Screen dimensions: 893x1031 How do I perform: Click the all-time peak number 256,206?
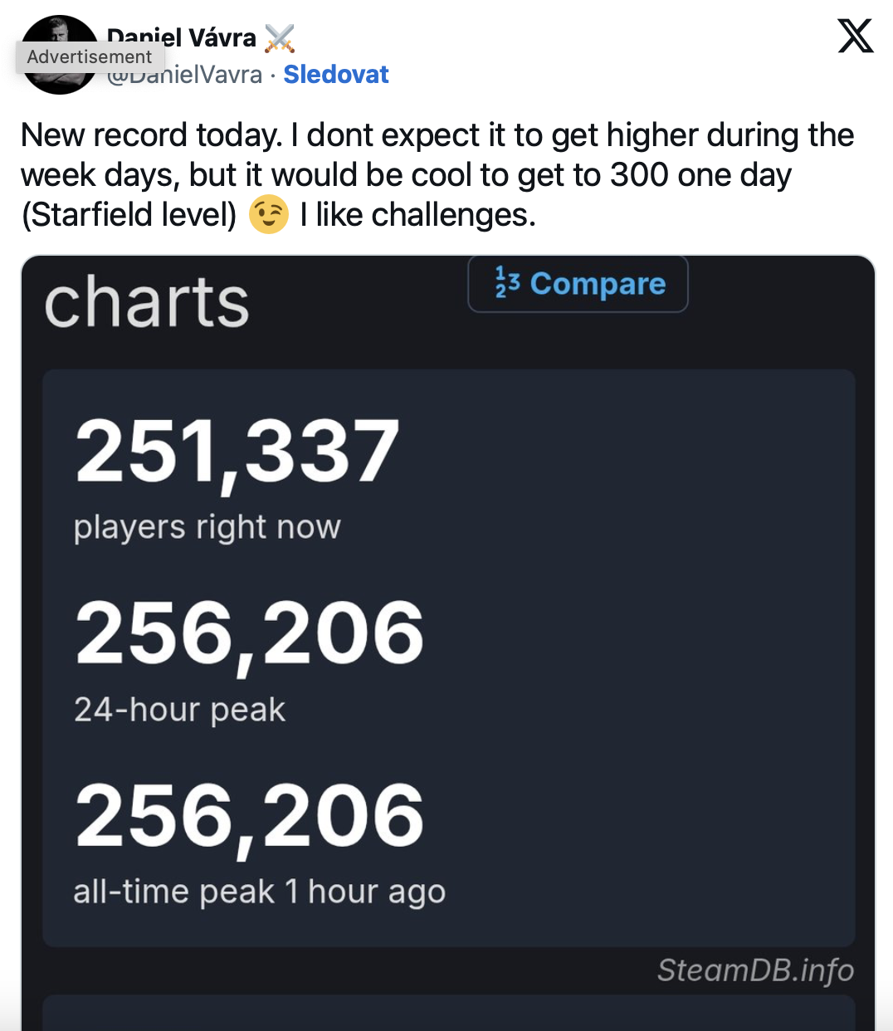(x=249, y=816)
